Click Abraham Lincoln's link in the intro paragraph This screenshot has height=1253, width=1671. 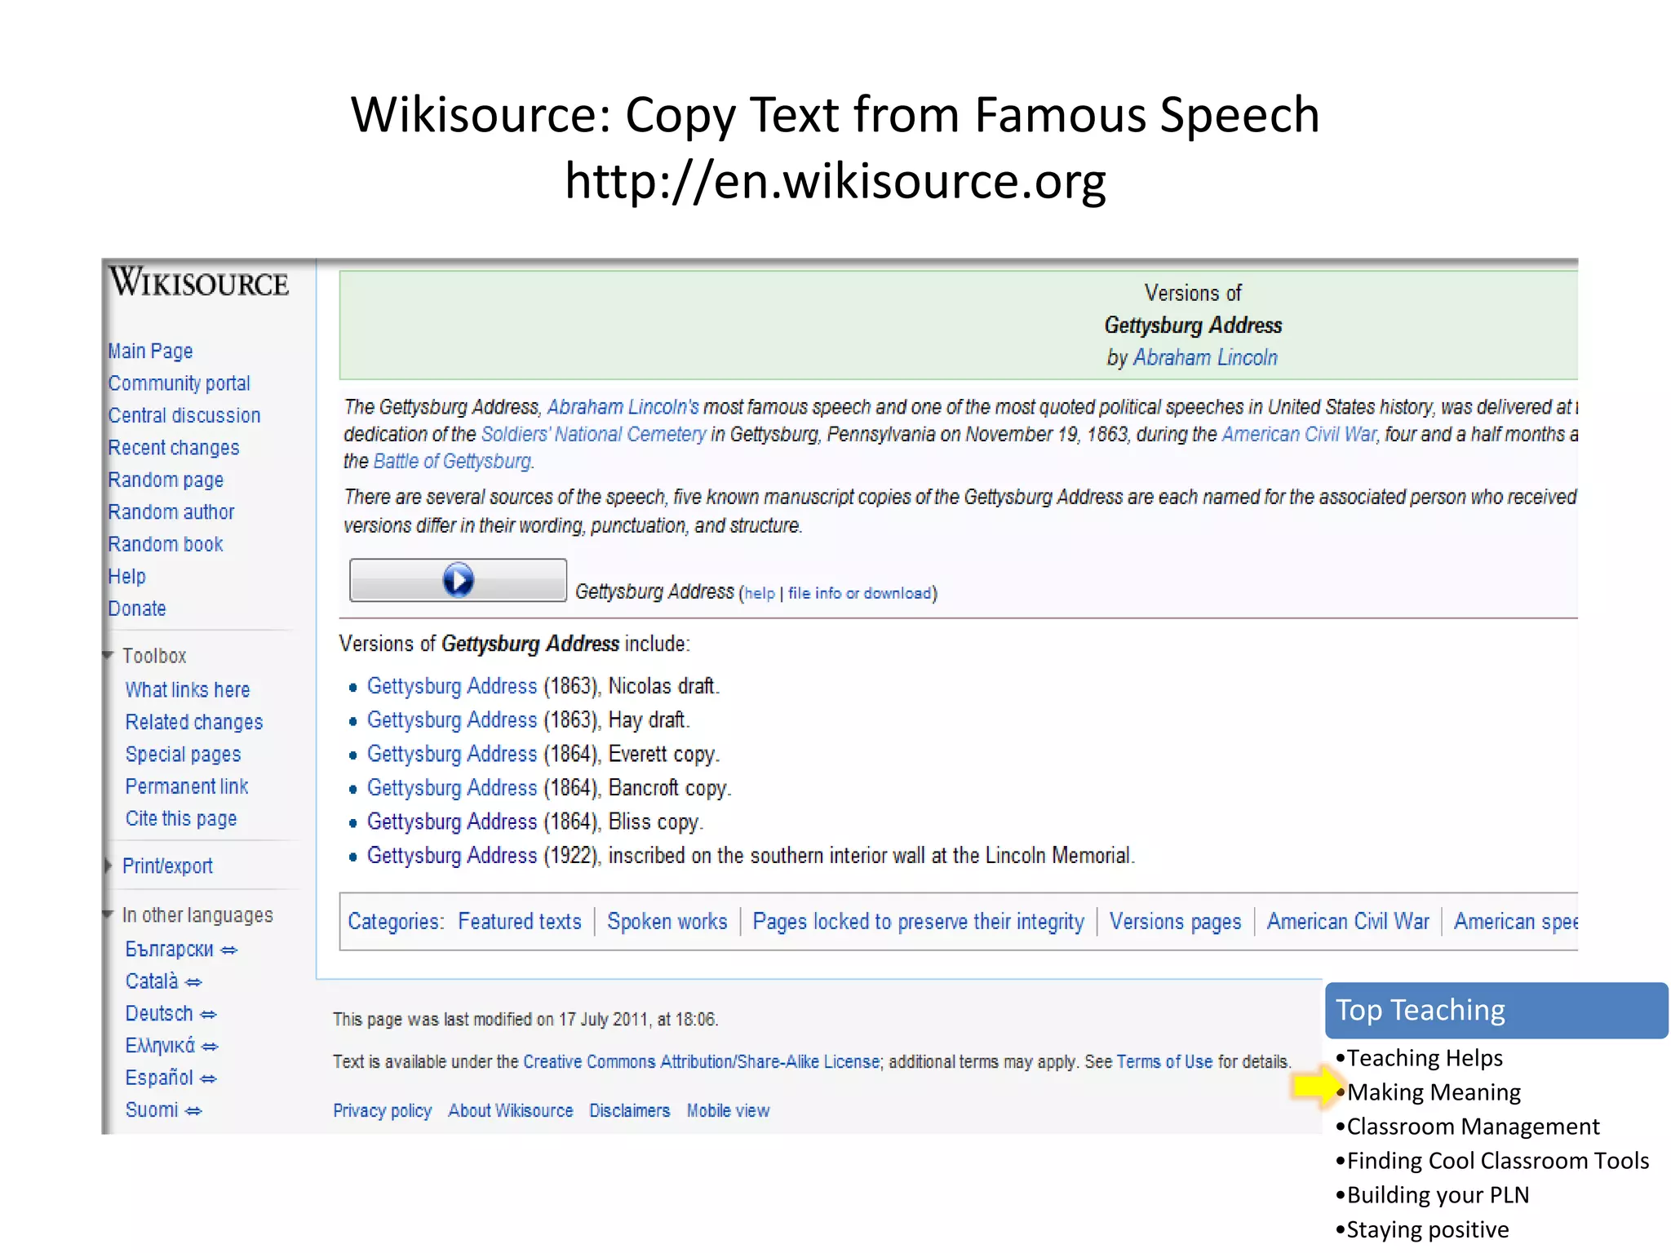[623, 406]
